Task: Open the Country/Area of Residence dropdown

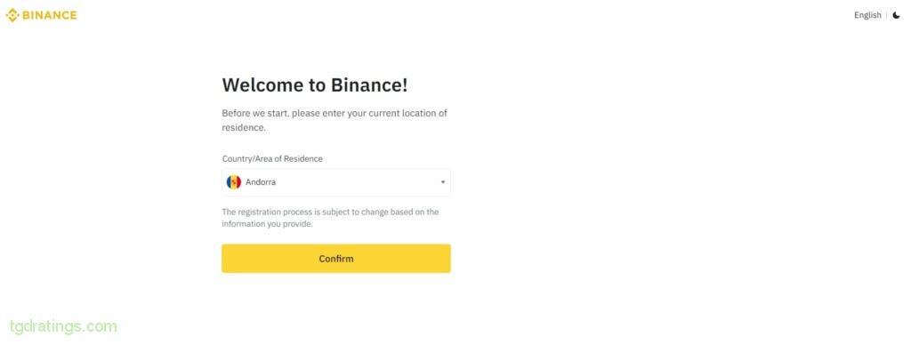Action: point(335,181)
